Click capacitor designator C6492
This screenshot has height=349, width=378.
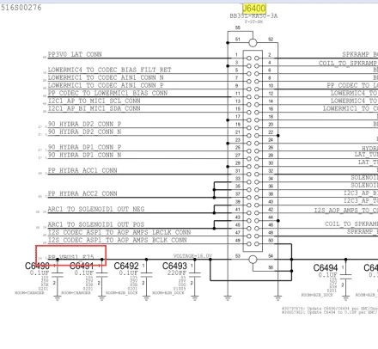(126, 266)
